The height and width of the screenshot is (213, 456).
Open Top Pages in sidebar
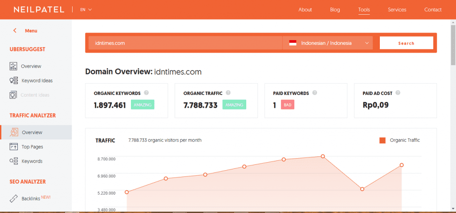pos(32,147)
